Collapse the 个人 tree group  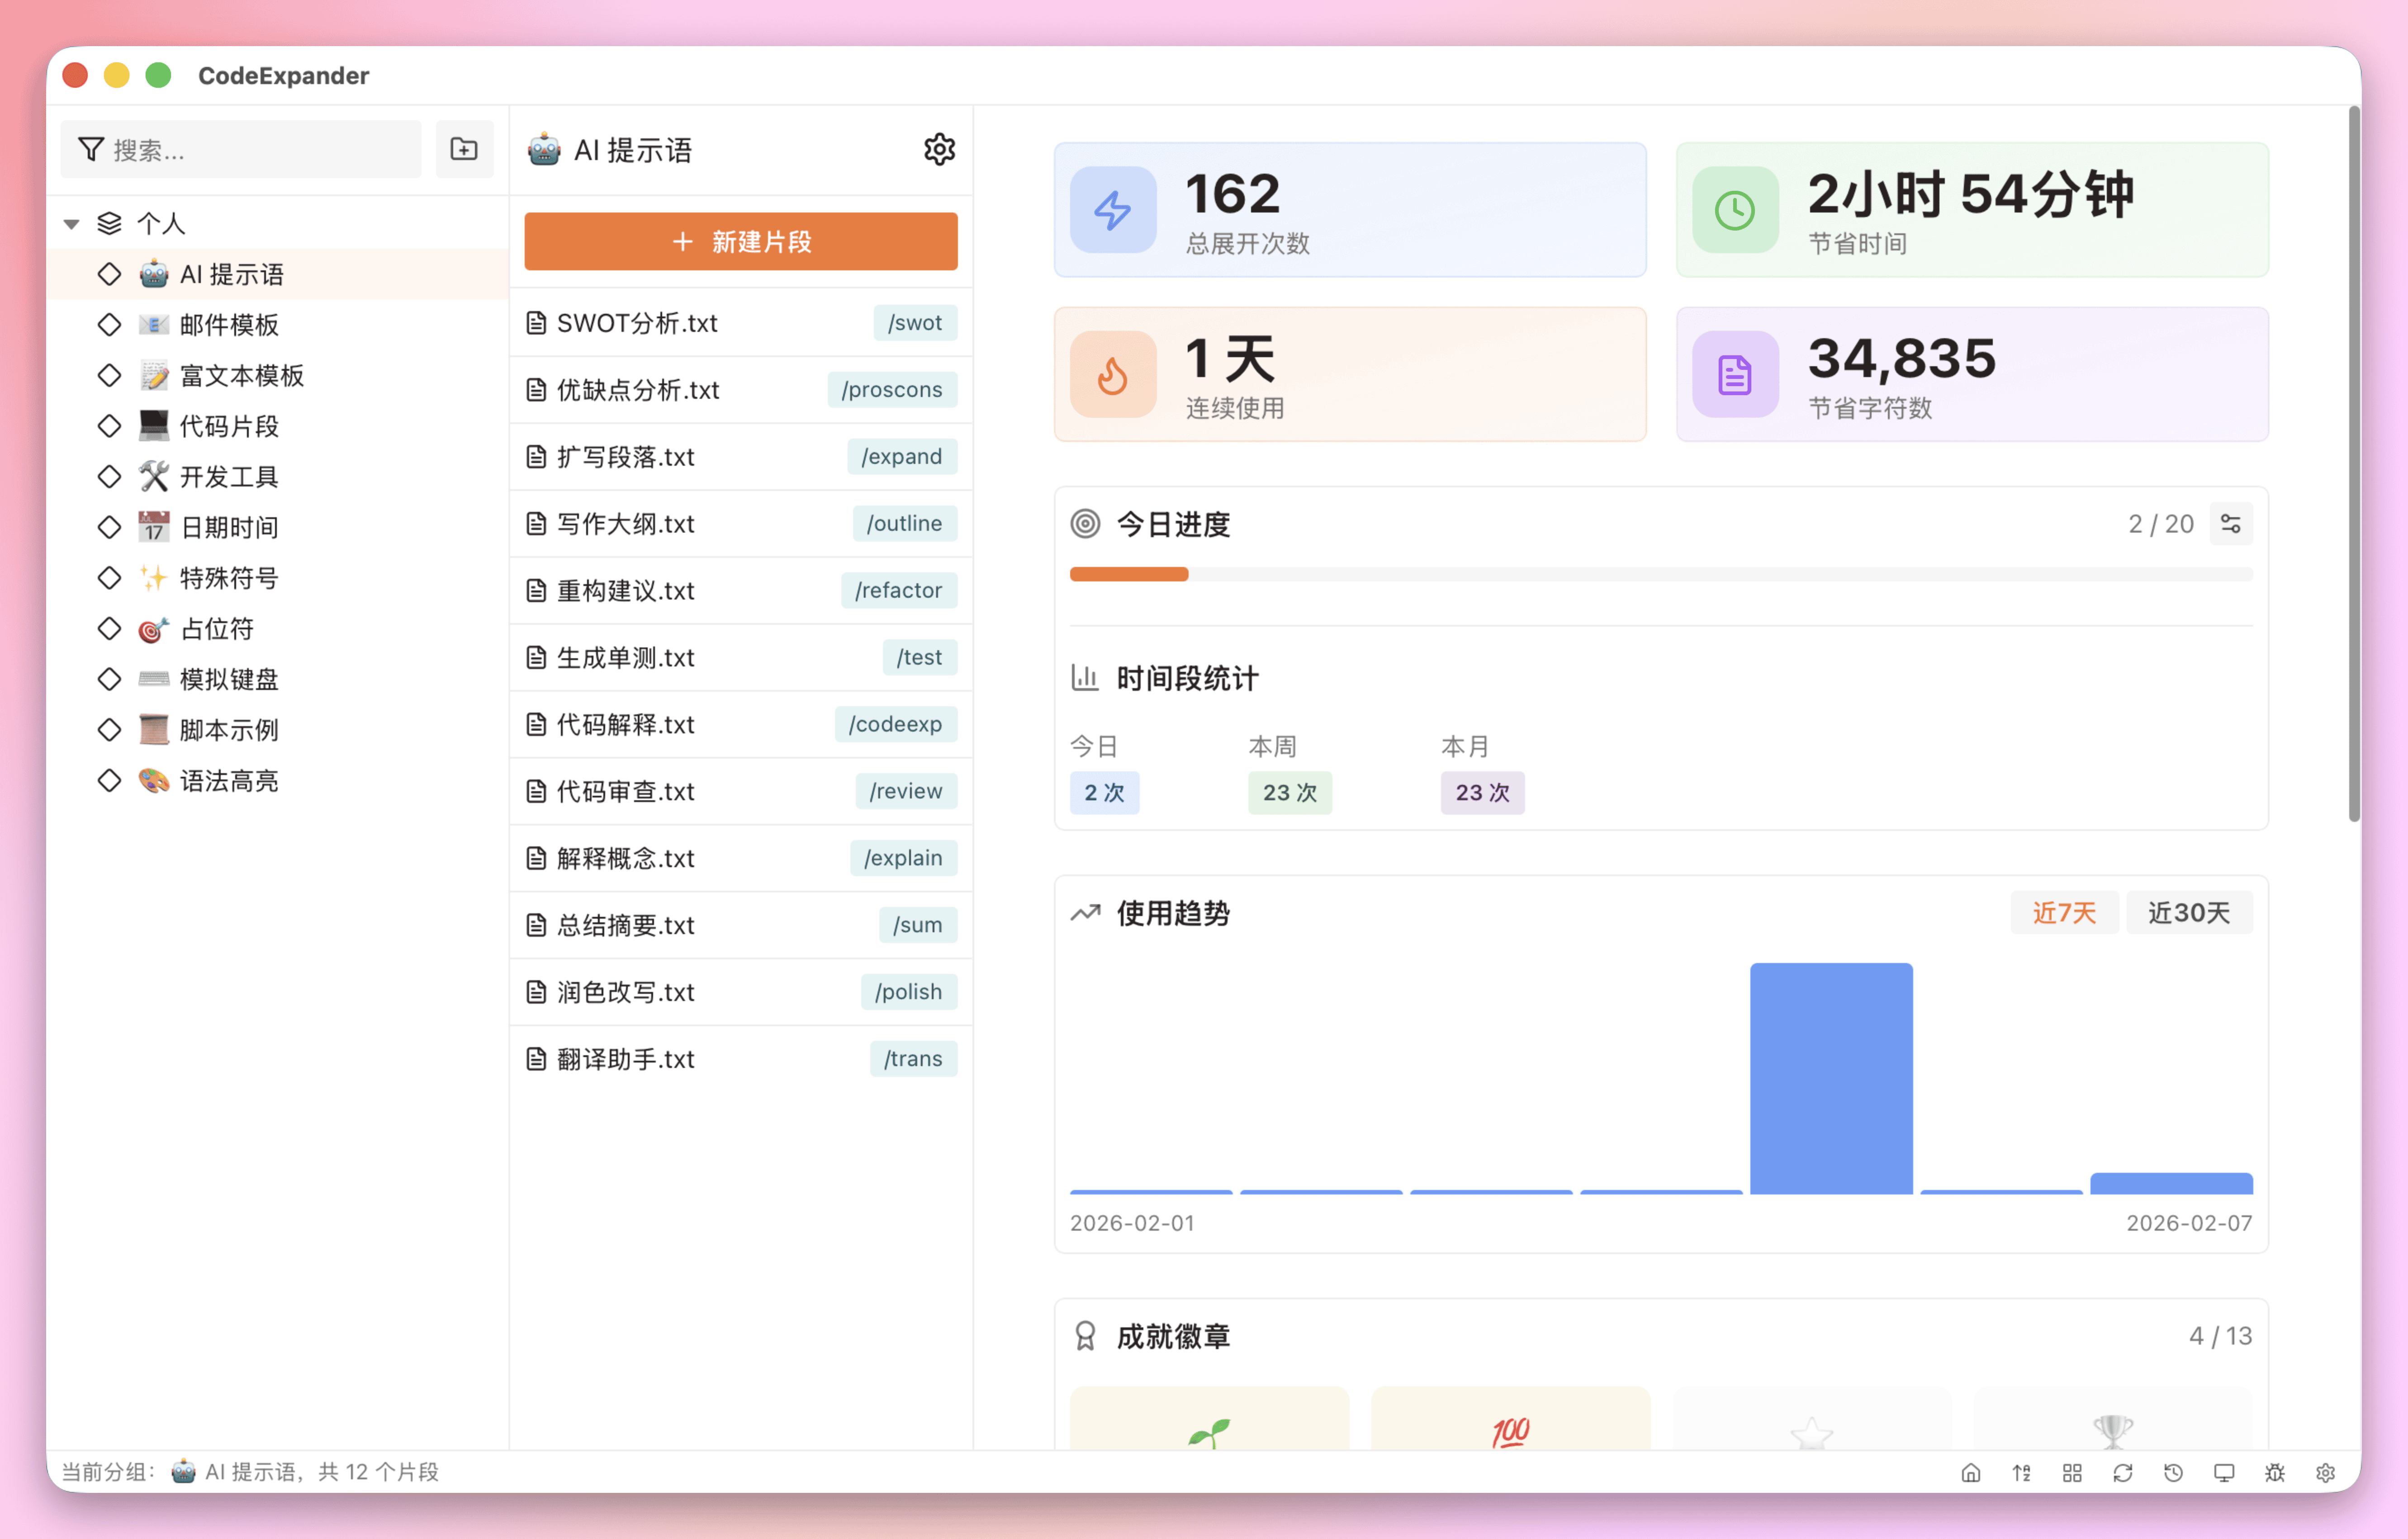(72, 224)
